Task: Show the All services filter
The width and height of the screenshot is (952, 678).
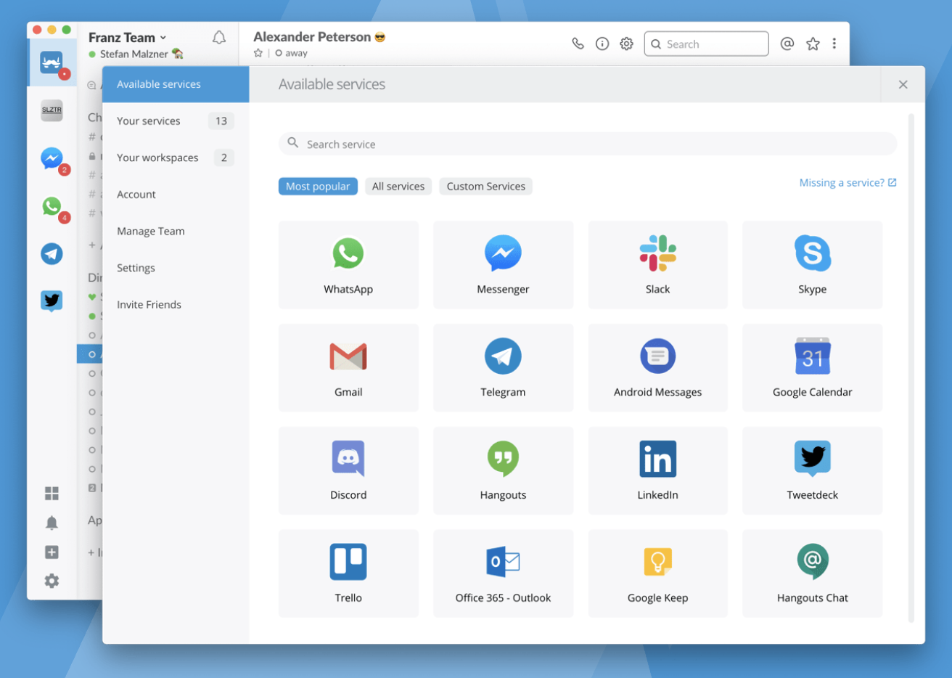Action: (398, 187)
